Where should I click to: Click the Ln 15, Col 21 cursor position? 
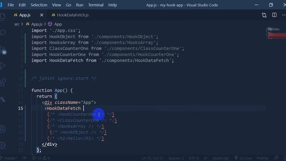(152, 158)
